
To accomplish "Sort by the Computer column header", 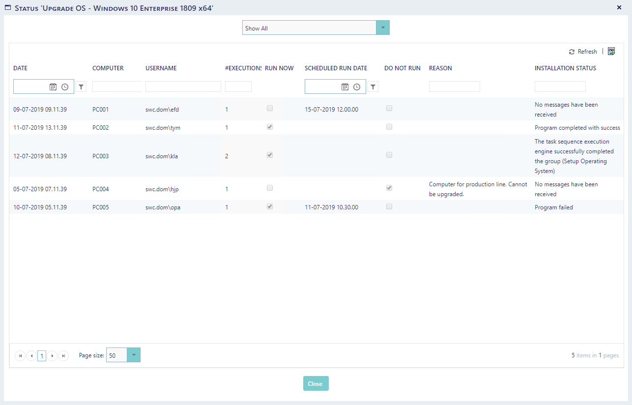I will pos(108,68).
